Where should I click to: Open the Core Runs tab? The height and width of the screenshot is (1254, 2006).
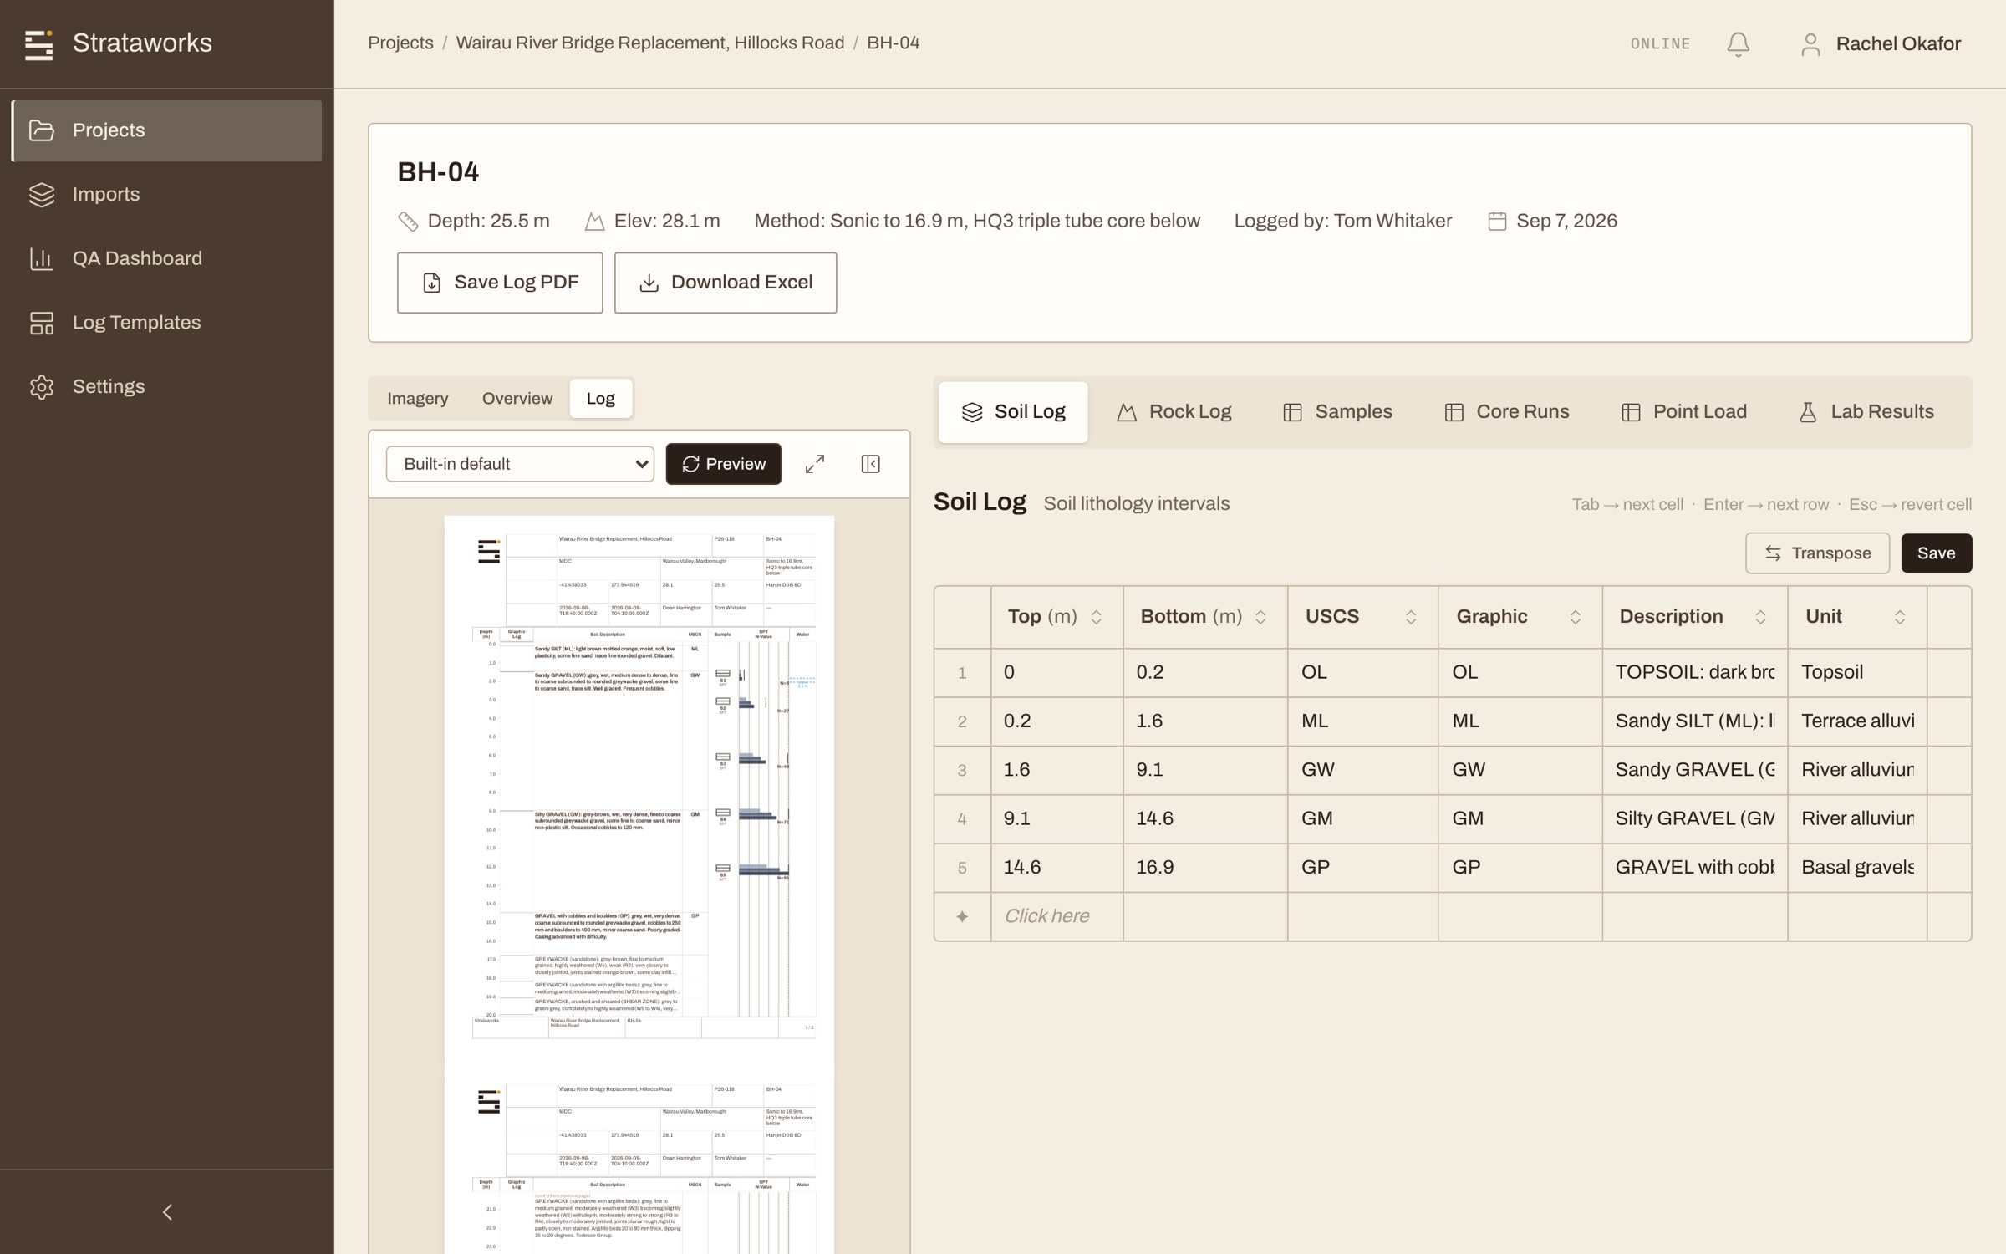1506,412
